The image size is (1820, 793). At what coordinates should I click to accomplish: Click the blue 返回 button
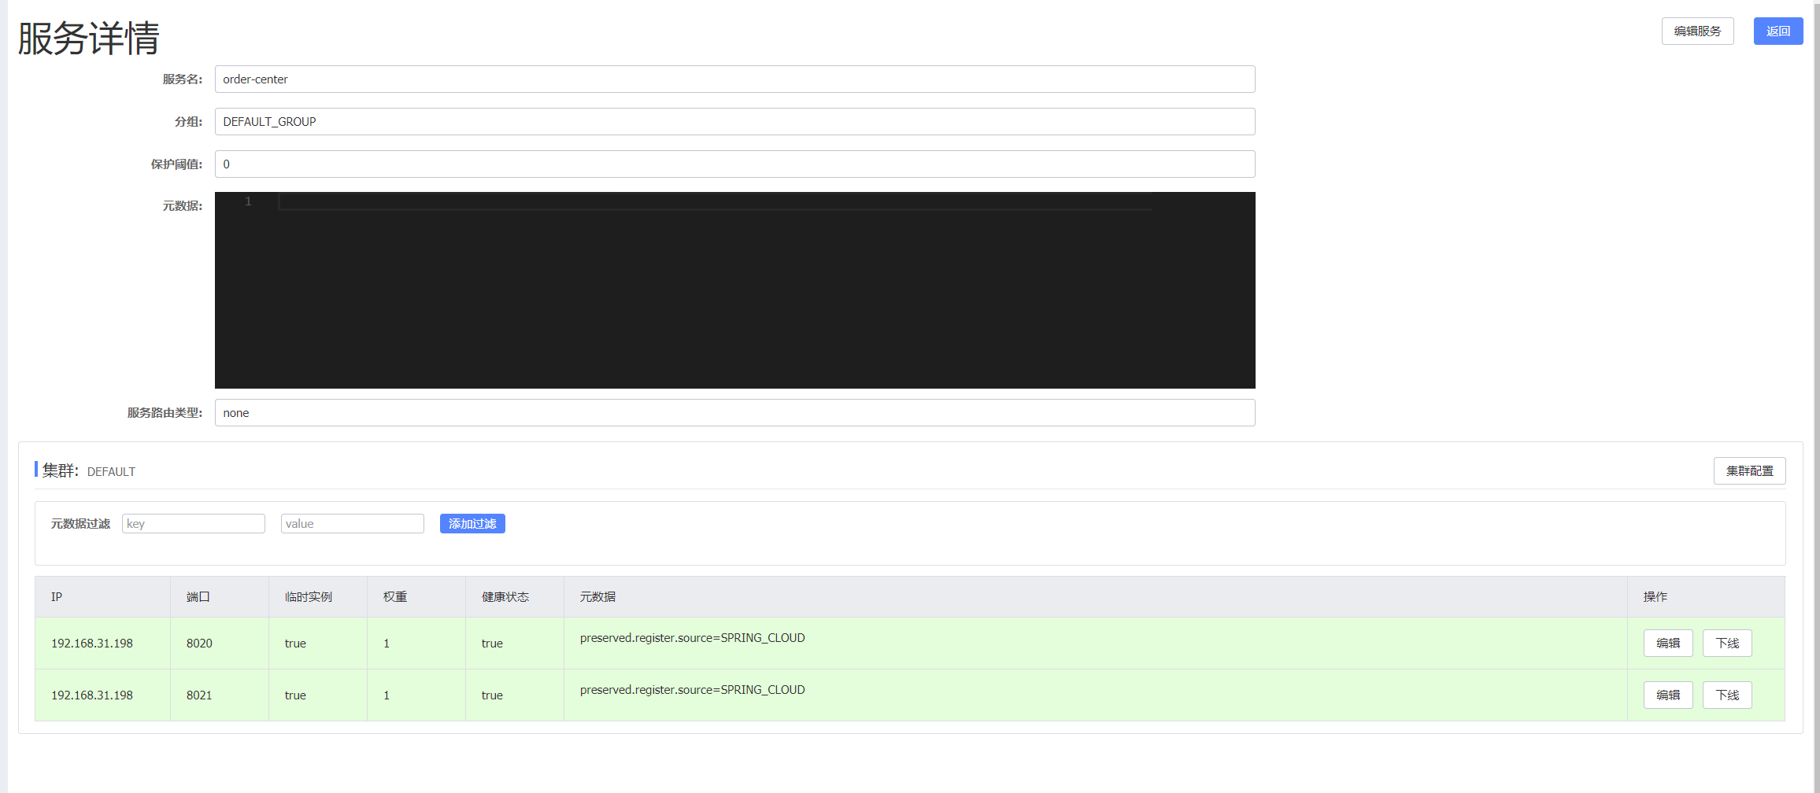1778,31
